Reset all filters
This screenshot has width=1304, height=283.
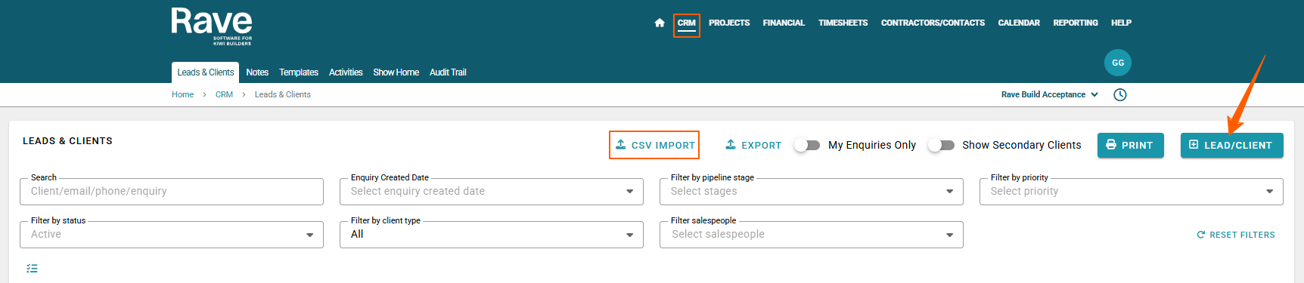1236,235
